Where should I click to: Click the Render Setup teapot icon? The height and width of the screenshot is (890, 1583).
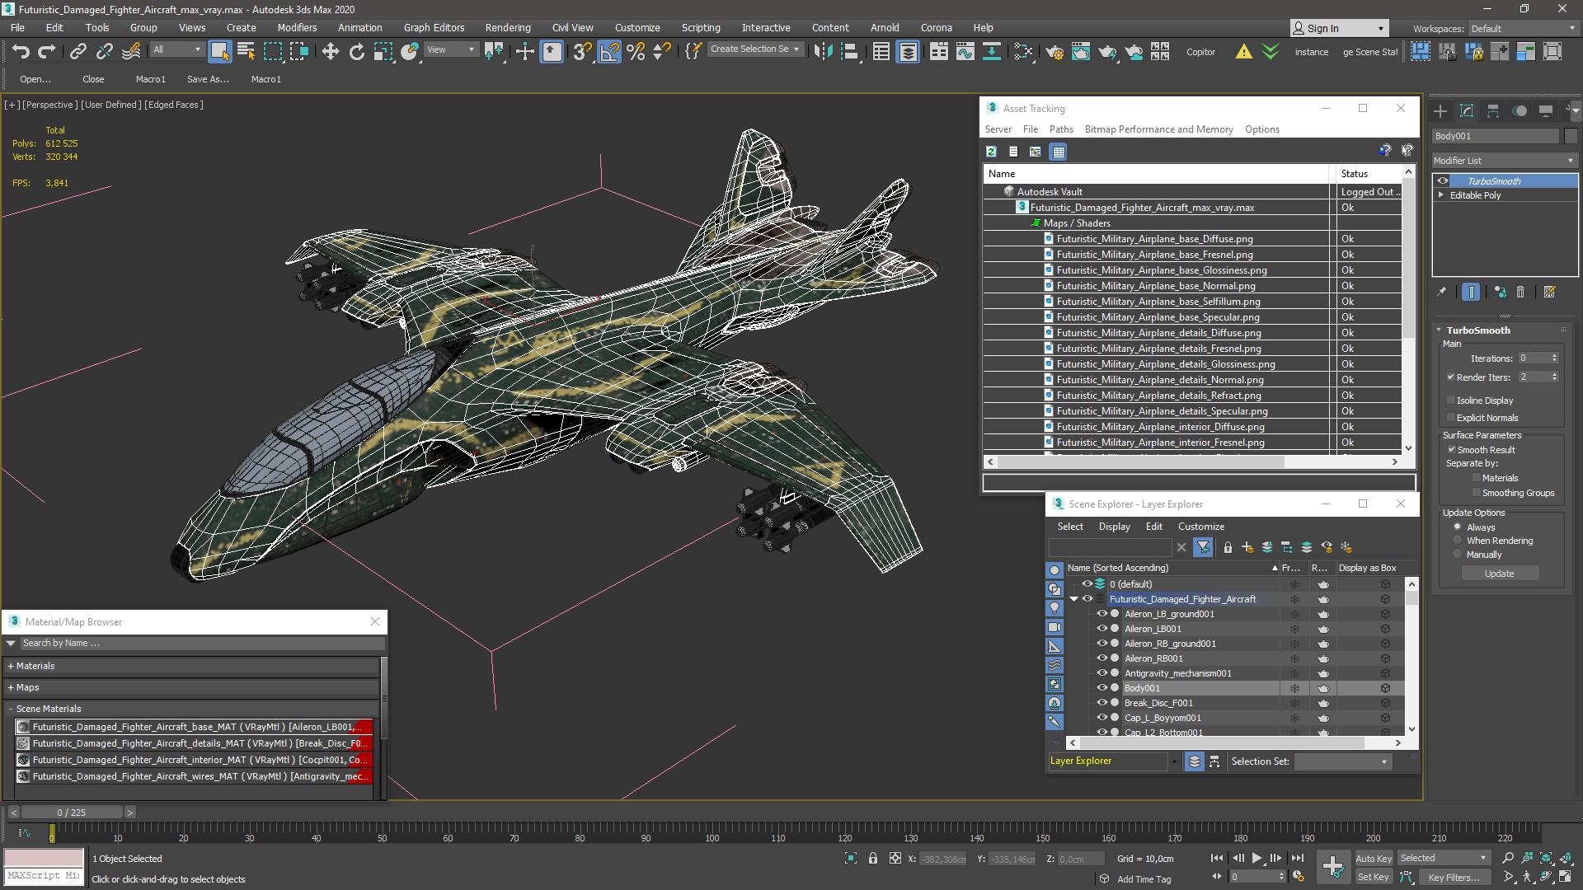[x=1054, y=52]
